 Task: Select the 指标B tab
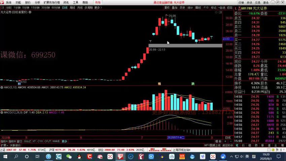point(12,141)
